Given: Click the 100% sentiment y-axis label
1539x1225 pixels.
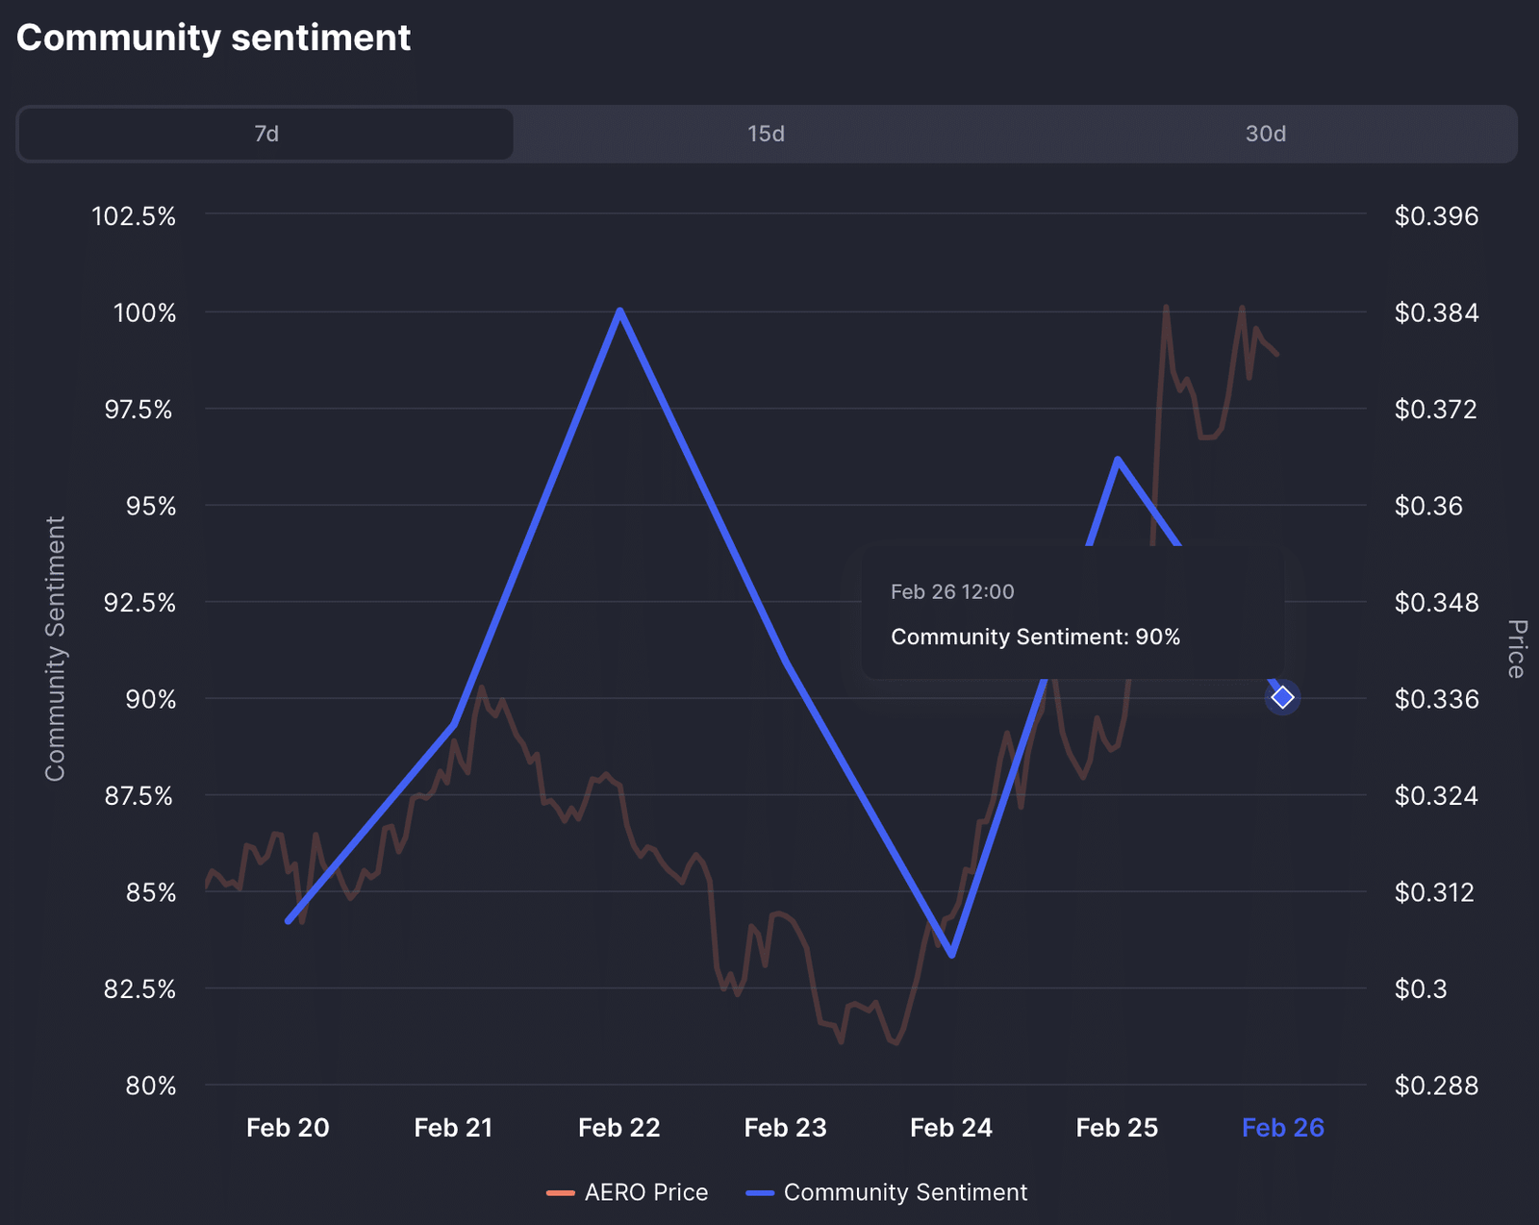Looking at the screenshot, I should [x=145, y=313].
